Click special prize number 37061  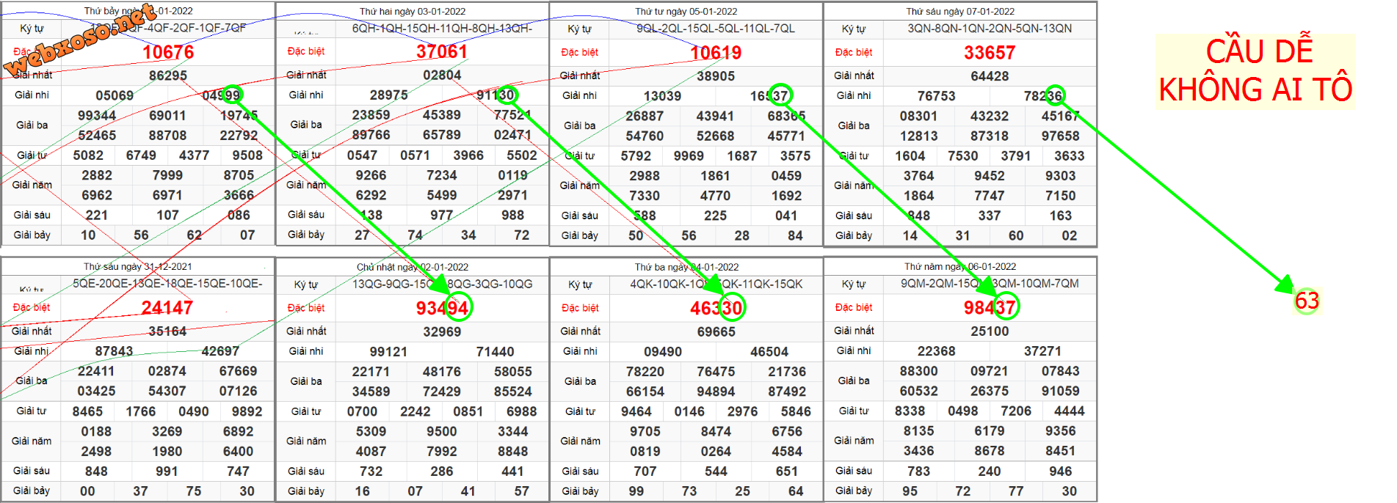(x=441, y=52)
